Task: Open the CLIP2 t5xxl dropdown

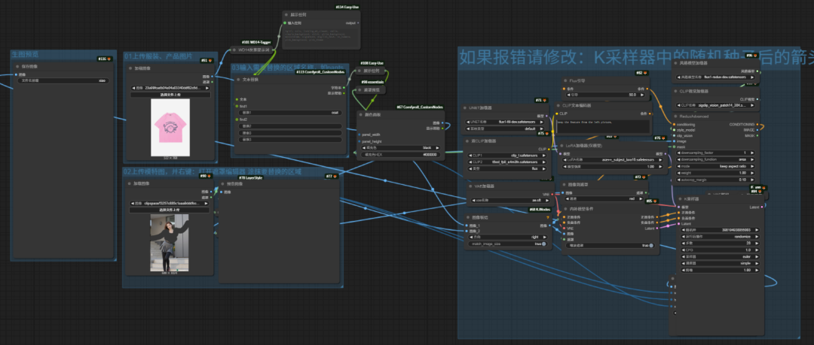Action: (x=506, y=162)
